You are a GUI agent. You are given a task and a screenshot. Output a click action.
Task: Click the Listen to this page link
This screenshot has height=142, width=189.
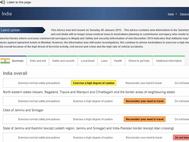click(x=19, y=2)
